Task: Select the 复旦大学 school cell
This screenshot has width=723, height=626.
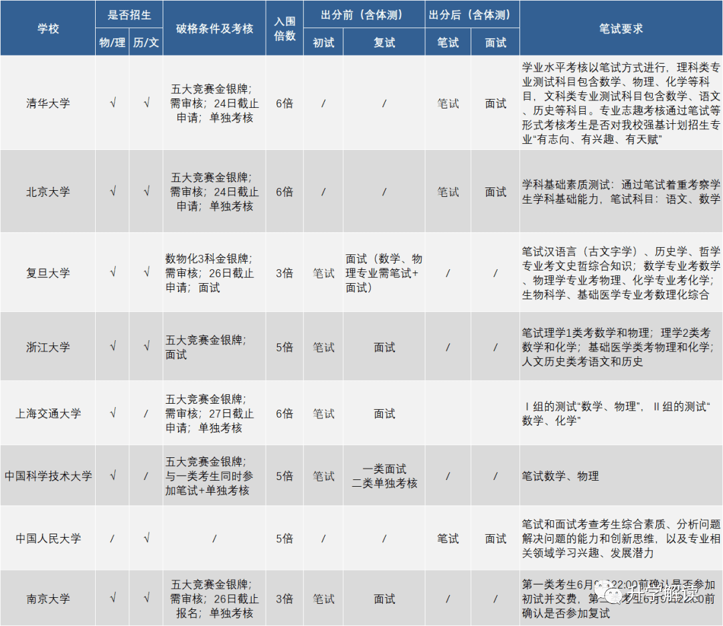Action: 48,273
